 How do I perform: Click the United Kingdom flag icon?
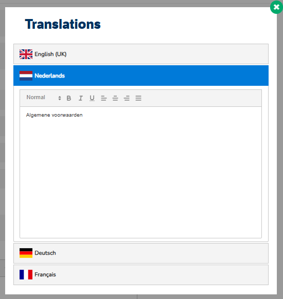(26, 54)
